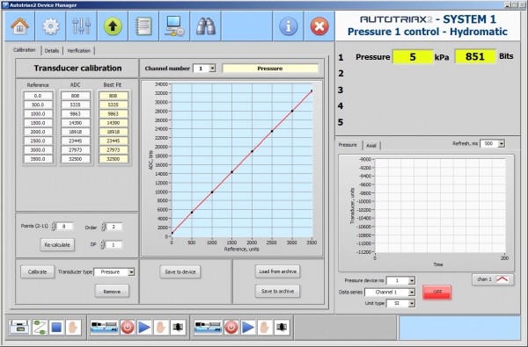
Task: Expand the Refresh ms dropdown
Action: (502, 143)
